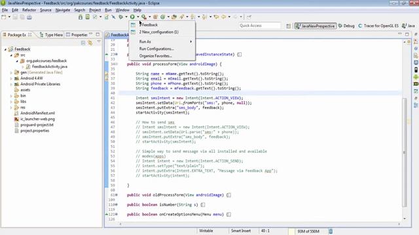
Task: Expand the FeedbackActivity.java node
Action: [x=23, y=67]
